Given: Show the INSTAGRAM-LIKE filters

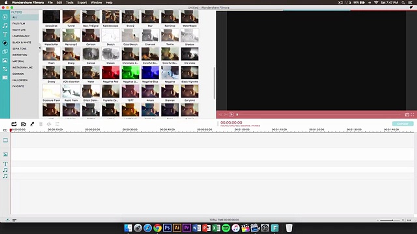Looking at the screenshot, I should click(22, 68).
